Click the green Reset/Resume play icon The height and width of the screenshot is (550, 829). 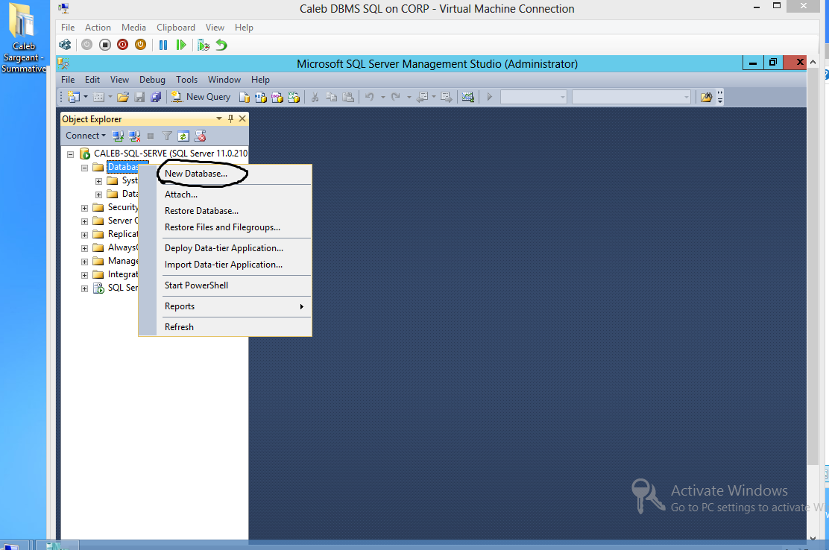[181, 45]
